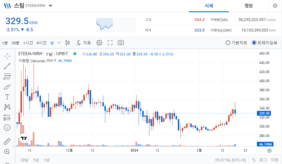Click the 2024 date label on time axis
This screenshot has height=164, width=282.
[x=134, y=150]
